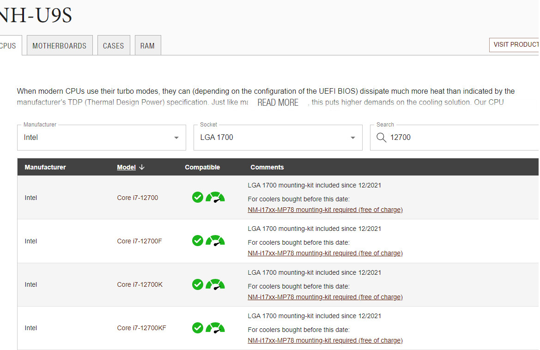
Task: Click gauge icon in Core i7-12700 row
Action: tap(215, 198)
